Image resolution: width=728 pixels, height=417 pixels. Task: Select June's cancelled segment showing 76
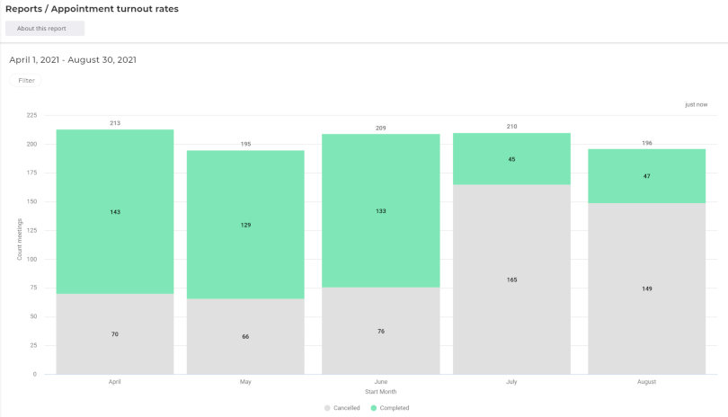381,331
